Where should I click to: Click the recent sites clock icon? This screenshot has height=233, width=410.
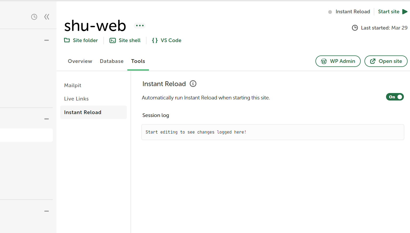[34, 17]
